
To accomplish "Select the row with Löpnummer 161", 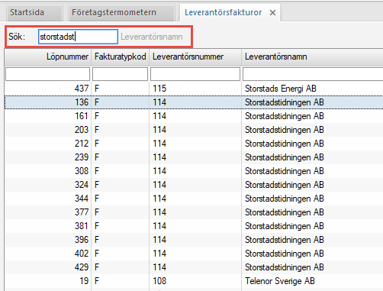I will pos(194,116).
